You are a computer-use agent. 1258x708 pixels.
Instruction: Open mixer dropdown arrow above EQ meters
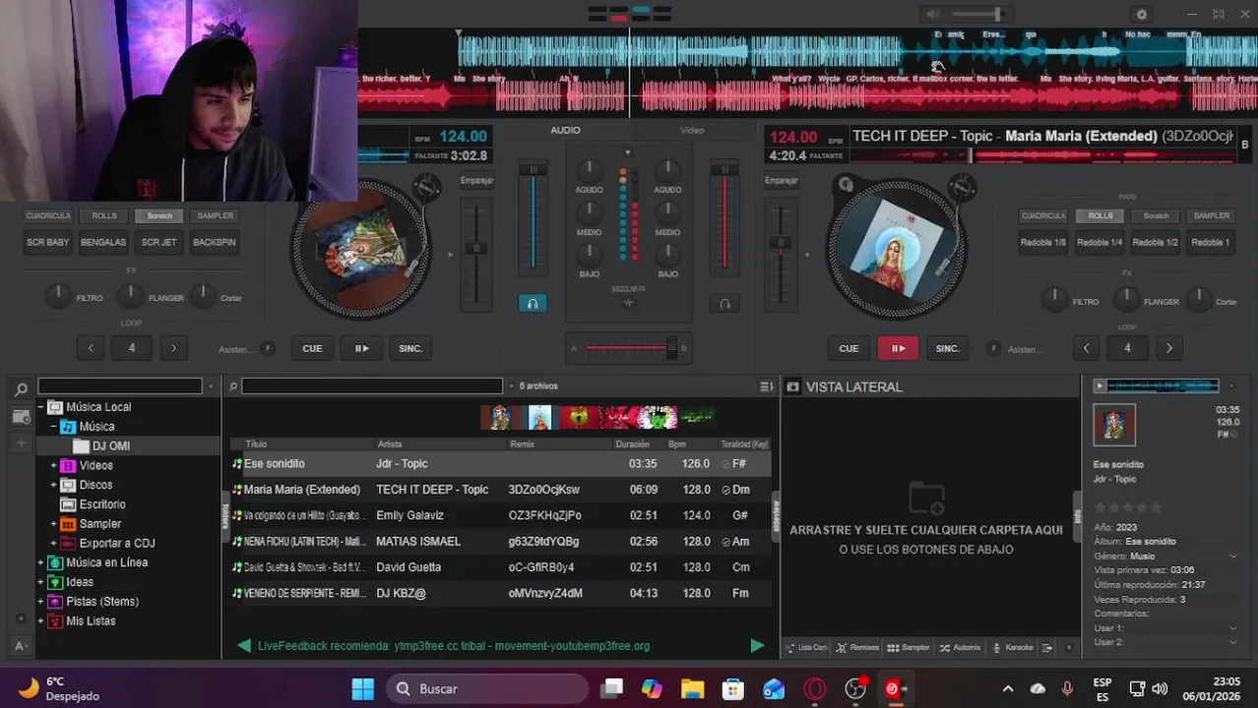(628, 152)
